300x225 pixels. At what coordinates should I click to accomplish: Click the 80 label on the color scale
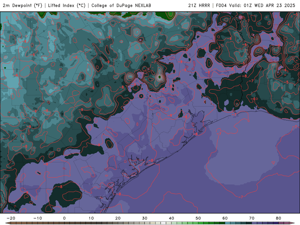279,218
